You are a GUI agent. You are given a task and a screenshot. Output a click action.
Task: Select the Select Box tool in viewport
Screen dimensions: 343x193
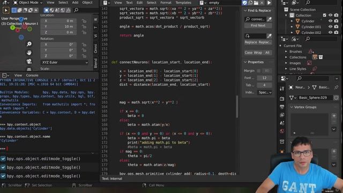tap(6, 10)
